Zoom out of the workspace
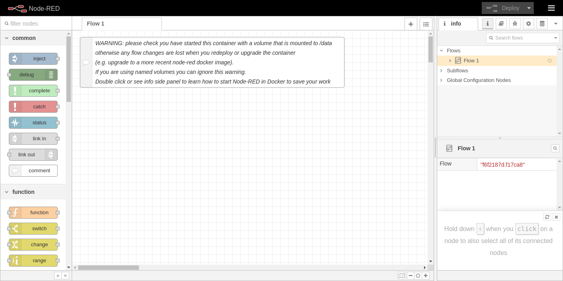Screen dimensions: 563x281 coord(410,276)
